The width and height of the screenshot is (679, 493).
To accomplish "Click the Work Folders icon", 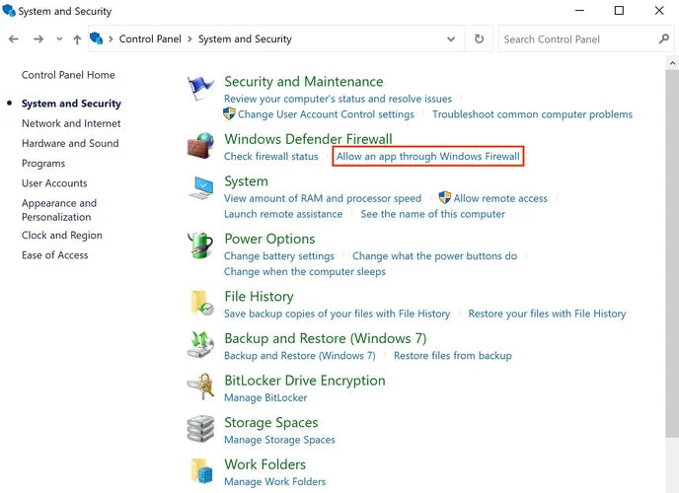I will click(x=200, y=471).
